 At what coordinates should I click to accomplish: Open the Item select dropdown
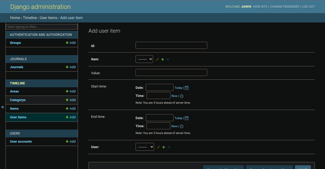[144, 59]
